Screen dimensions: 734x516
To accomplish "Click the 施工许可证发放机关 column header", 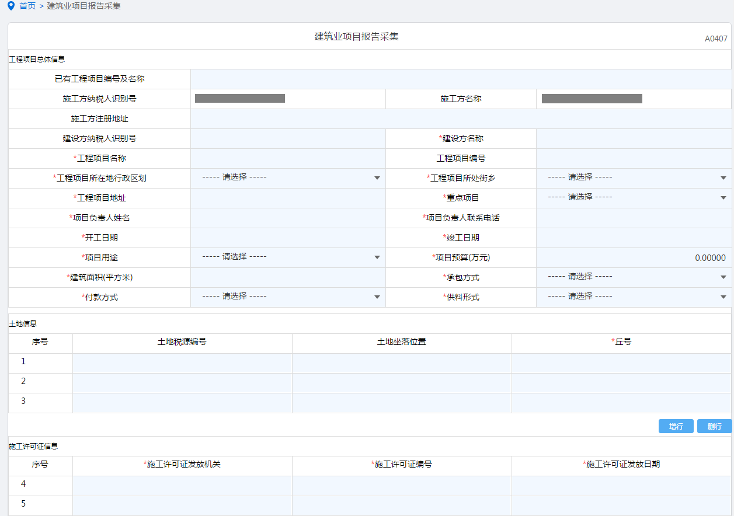I will pos(182,465).
